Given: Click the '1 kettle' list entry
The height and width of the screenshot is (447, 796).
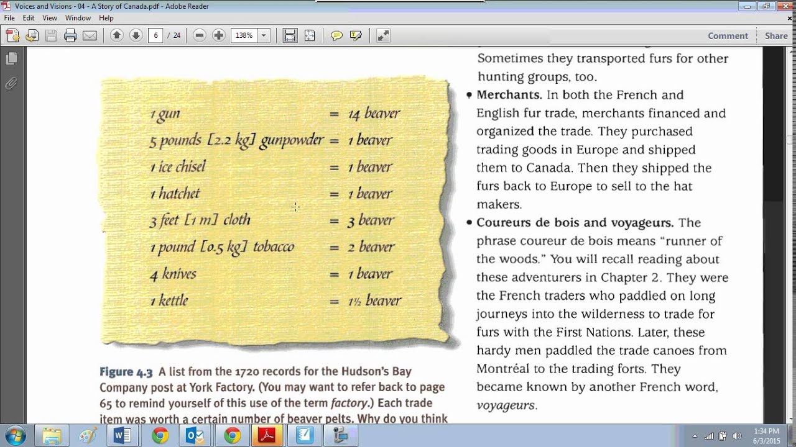Looking at the screenshot, I should tap(169, 300).
